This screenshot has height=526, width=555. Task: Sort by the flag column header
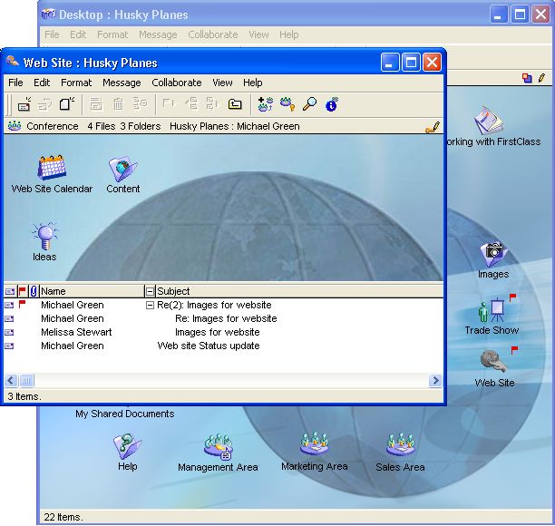[23, 291]
